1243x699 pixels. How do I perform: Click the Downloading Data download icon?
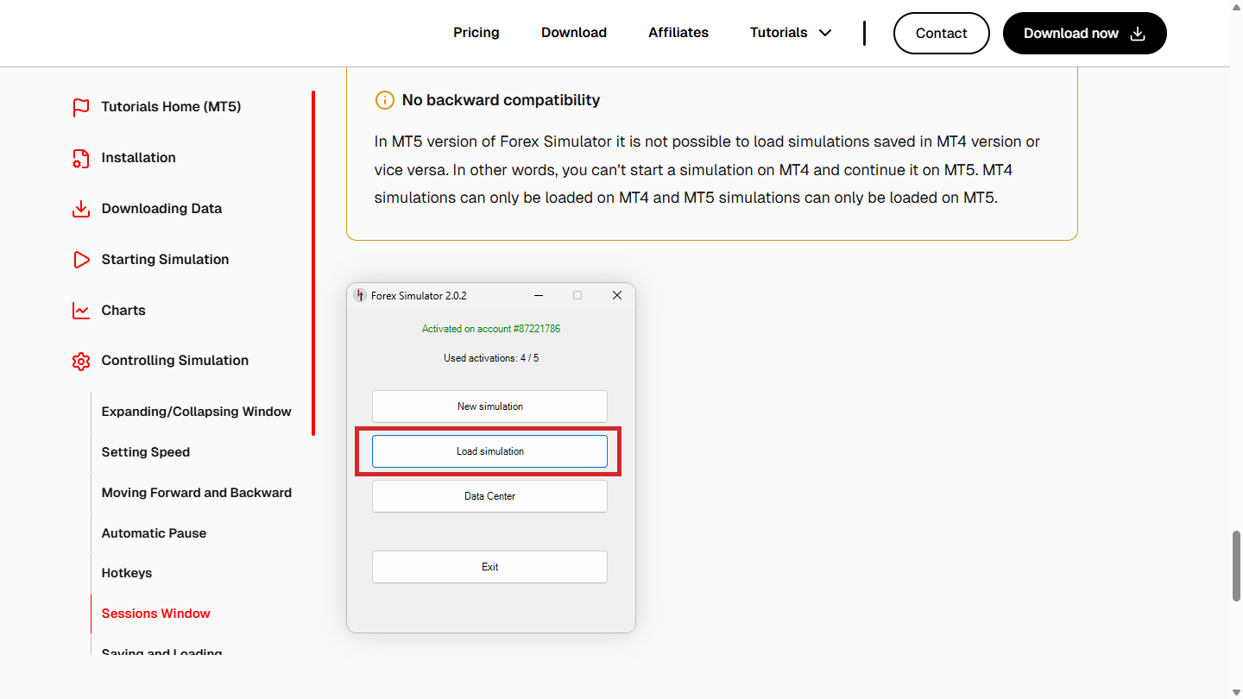coord(81,209)
